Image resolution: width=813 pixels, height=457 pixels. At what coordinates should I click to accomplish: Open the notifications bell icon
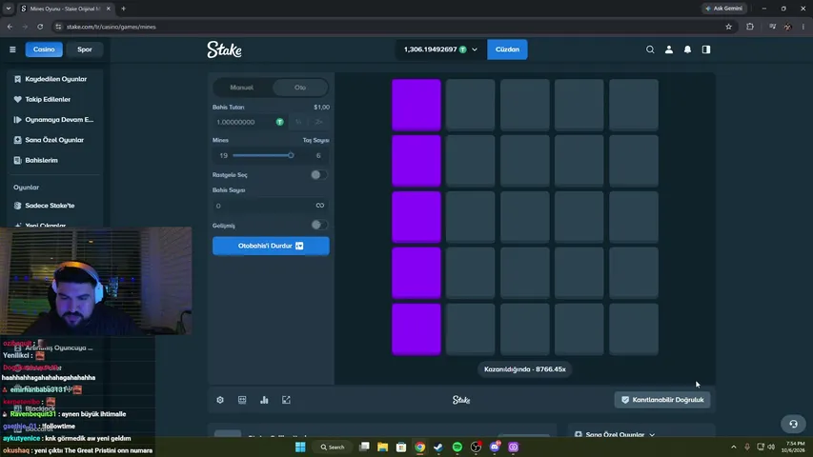pyautogui.click(x=687, y=50)
